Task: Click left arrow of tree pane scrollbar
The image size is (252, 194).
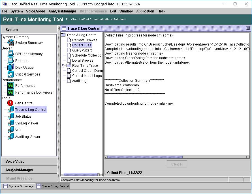Action: pyautogui.click(x=62, y=174)
